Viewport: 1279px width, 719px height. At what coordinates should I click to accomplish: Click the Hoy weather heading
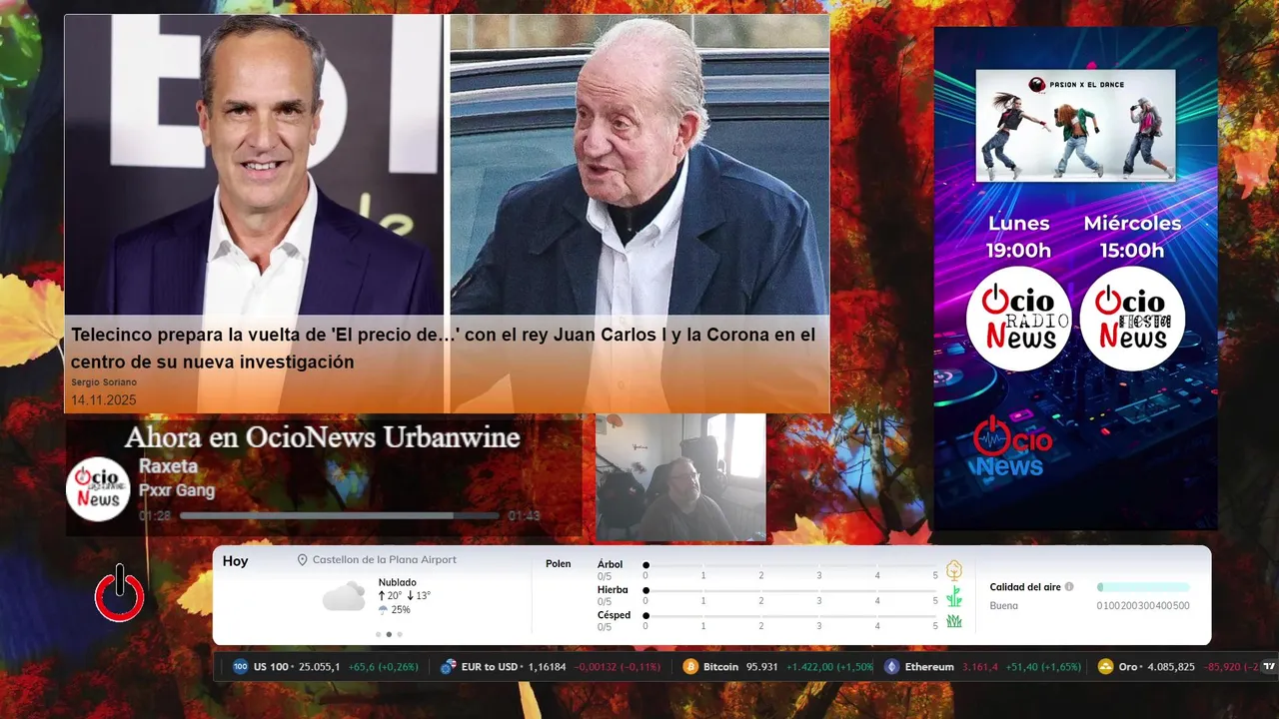(235, 561)
